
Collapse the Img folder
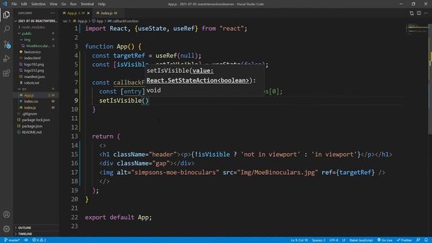click(x=36, y=40)
